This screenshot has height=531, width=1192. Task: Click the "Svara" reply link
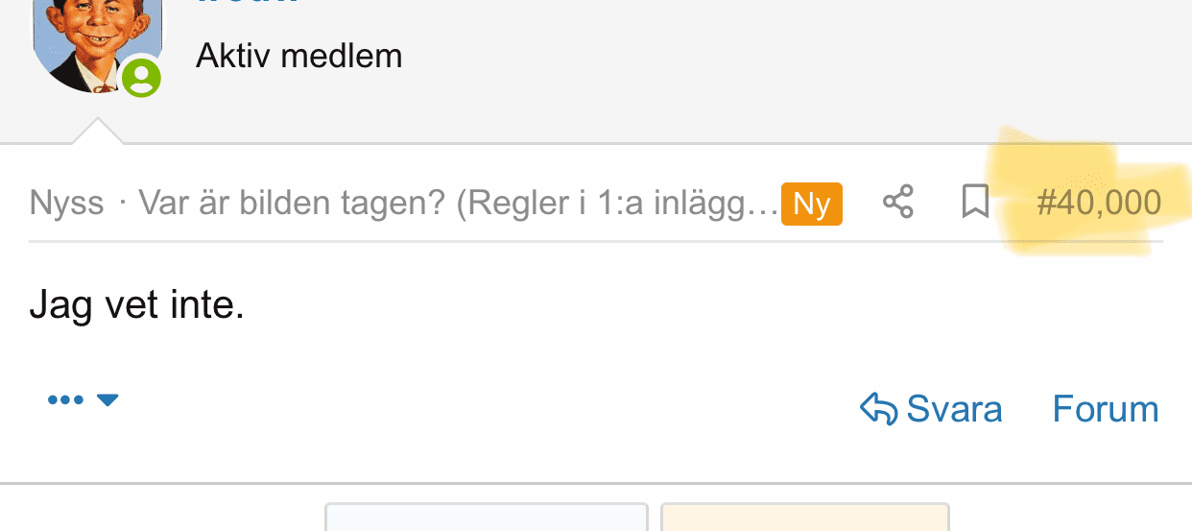click(x=954, y=409)
